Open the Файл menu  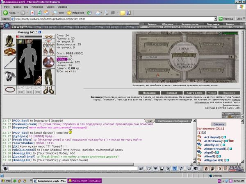coord(7,7)
